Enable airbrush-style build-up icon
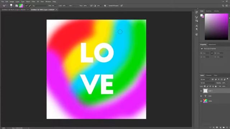The image size is (230, 129). (x=91, y=6)
